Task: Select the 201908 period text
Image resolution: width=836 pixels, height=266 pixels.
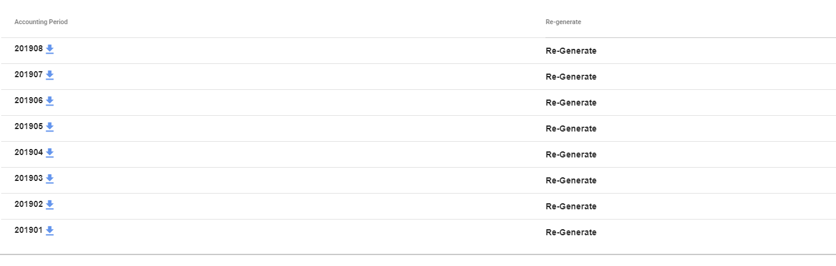Action: 29,49
